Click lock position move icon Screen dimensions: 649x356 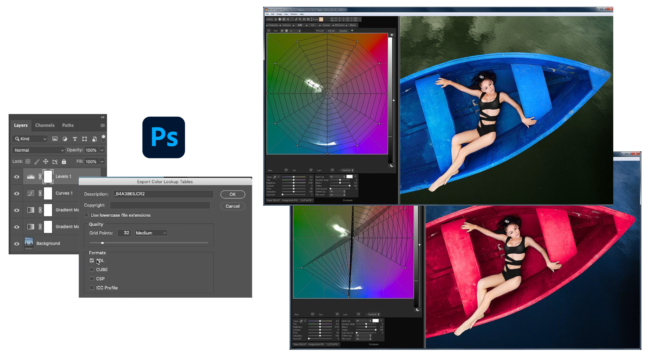pos(46,161)
